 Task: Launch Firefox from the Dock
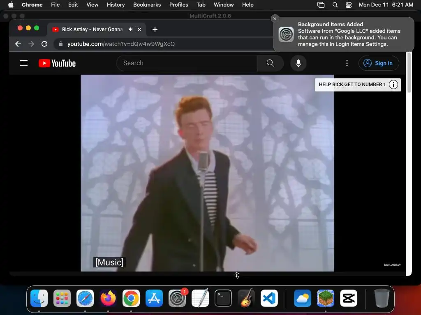point(108,298)
